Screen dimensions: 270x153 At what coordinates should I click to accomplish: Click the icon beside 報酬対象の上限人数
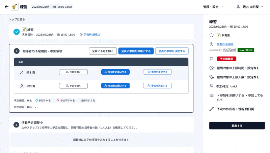pos(212,77)
